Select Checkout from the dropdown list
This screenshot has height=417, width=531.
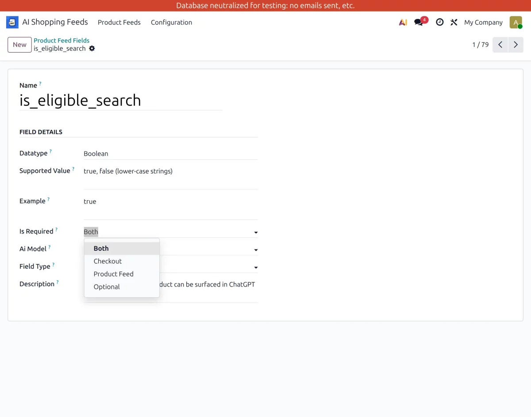click(108, 261)
